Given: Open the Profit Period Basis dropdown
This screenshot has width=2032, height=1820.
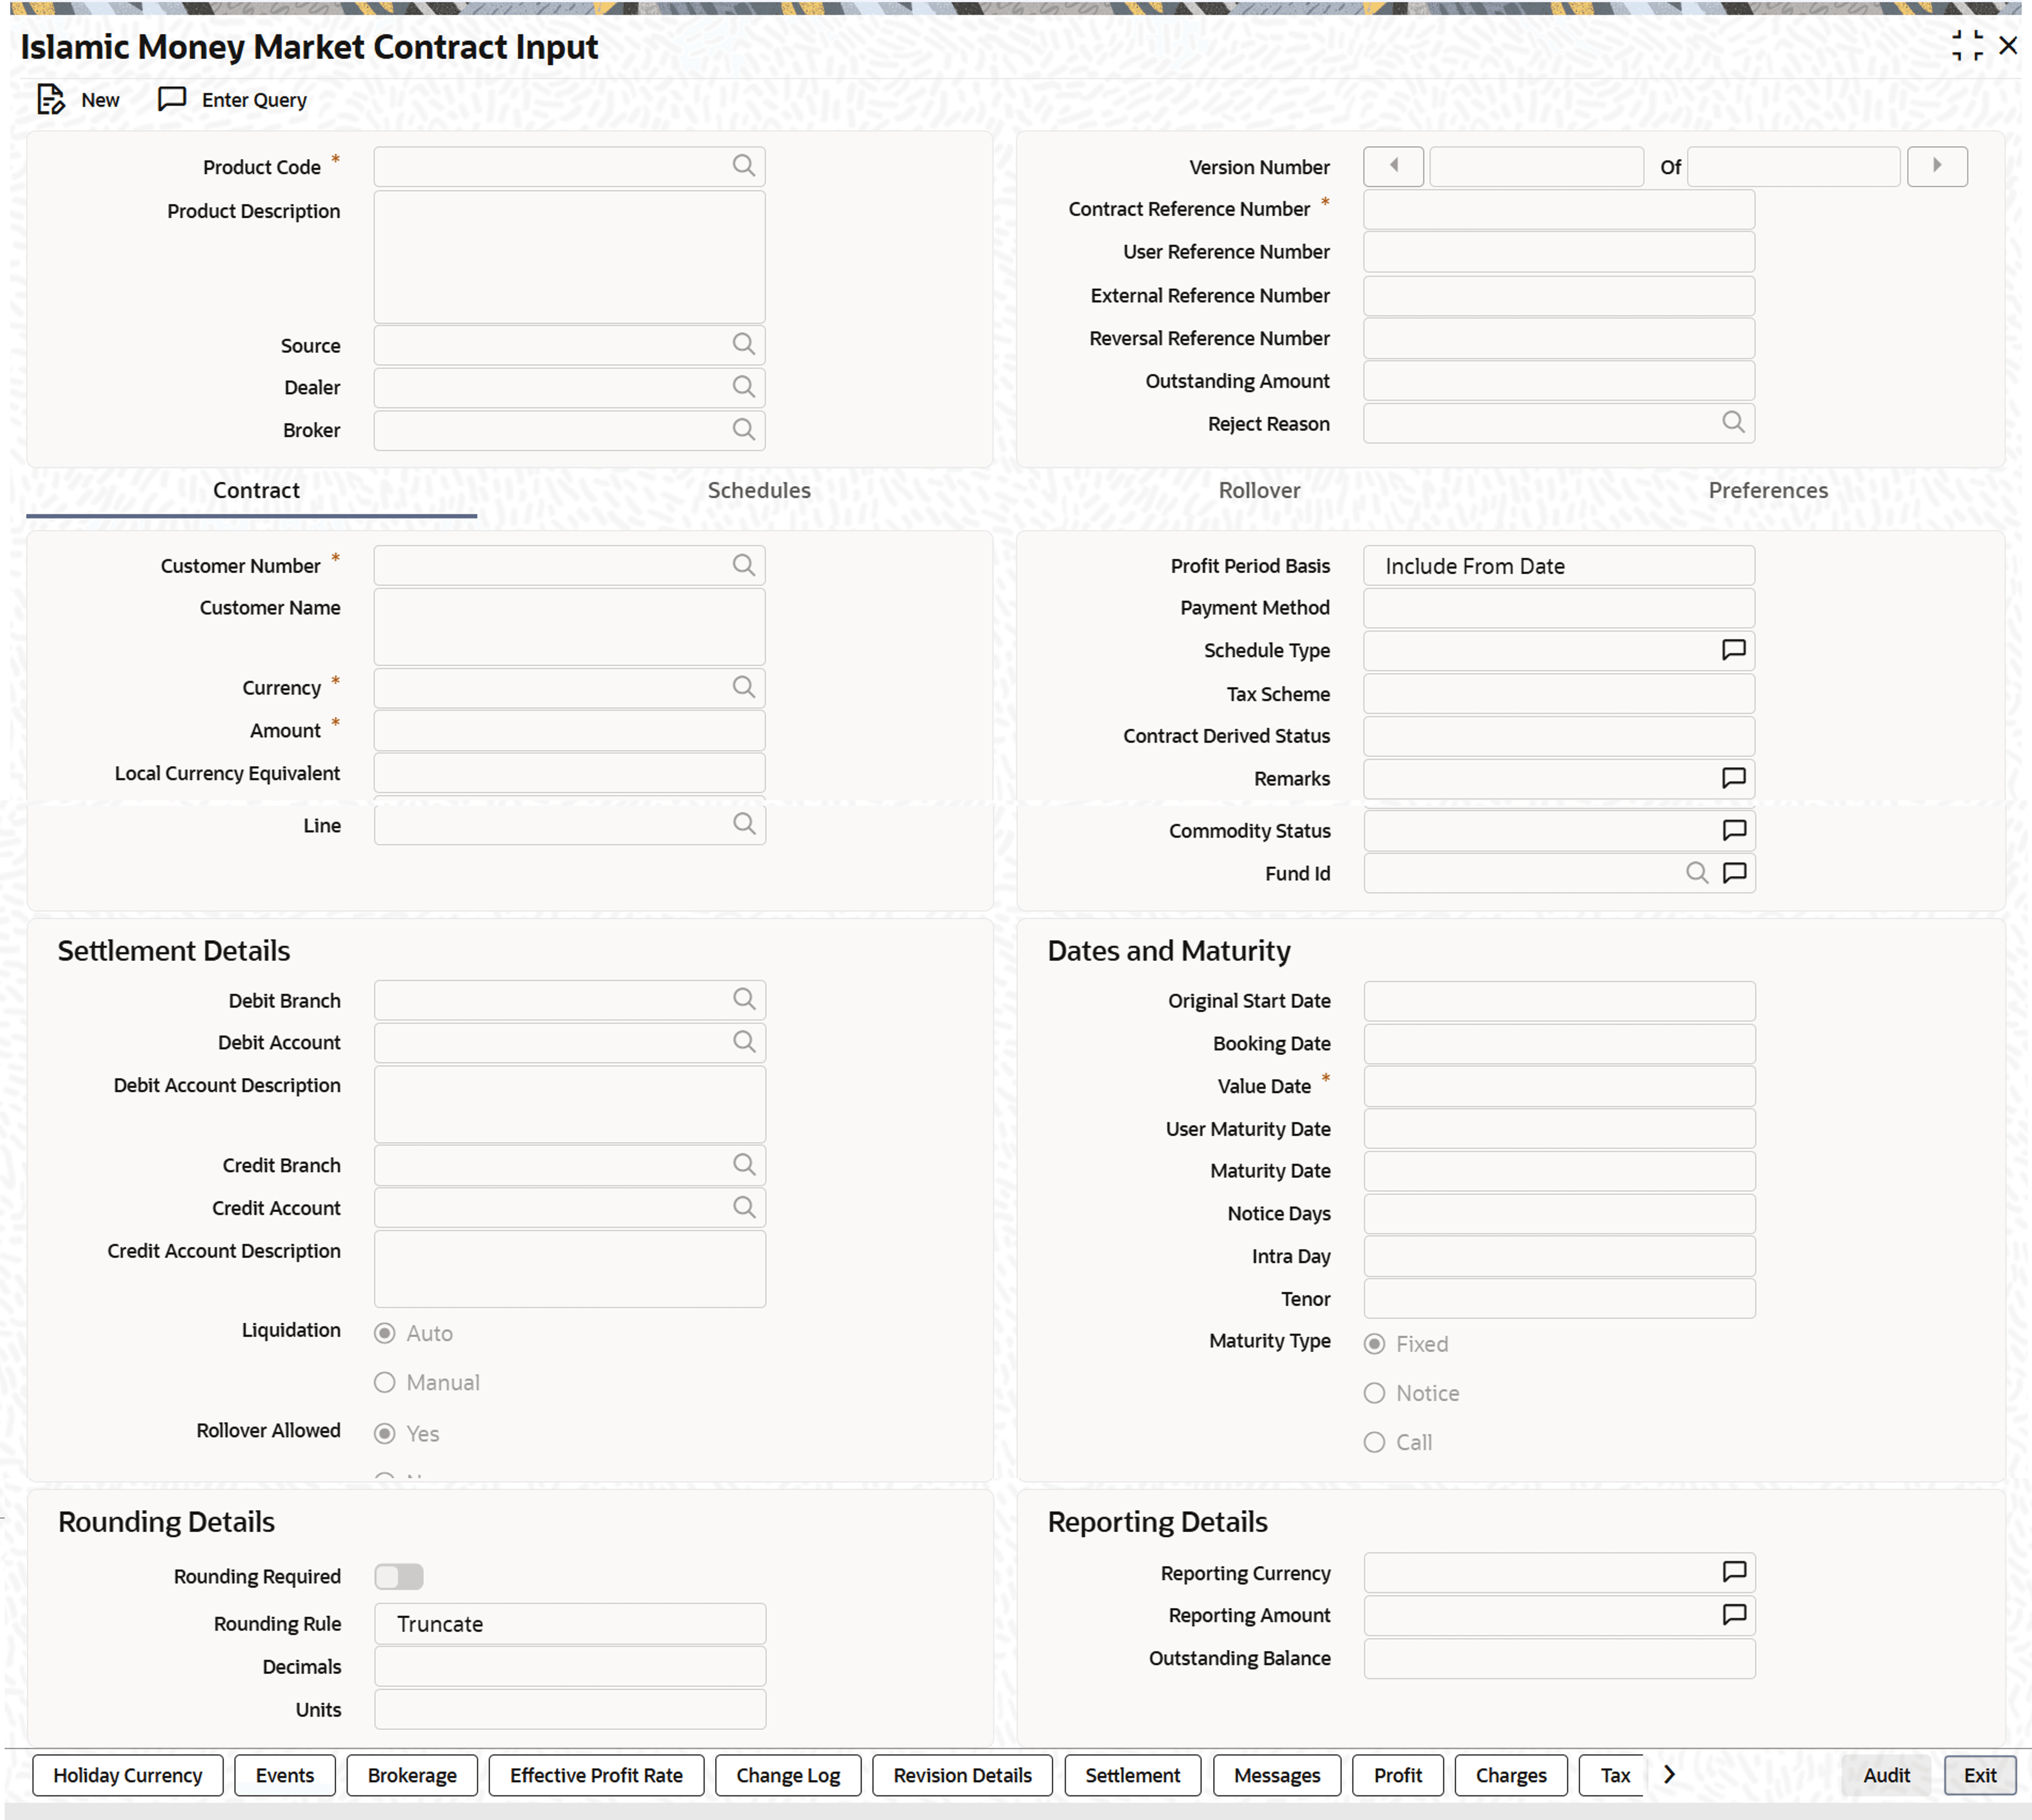Looking at the screenshot, I should click(x=1557, y=566).
